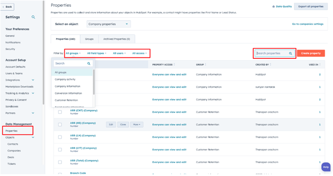
Task: Click magnifier in groups dropdown search
Action: click(x=89, y=64)
